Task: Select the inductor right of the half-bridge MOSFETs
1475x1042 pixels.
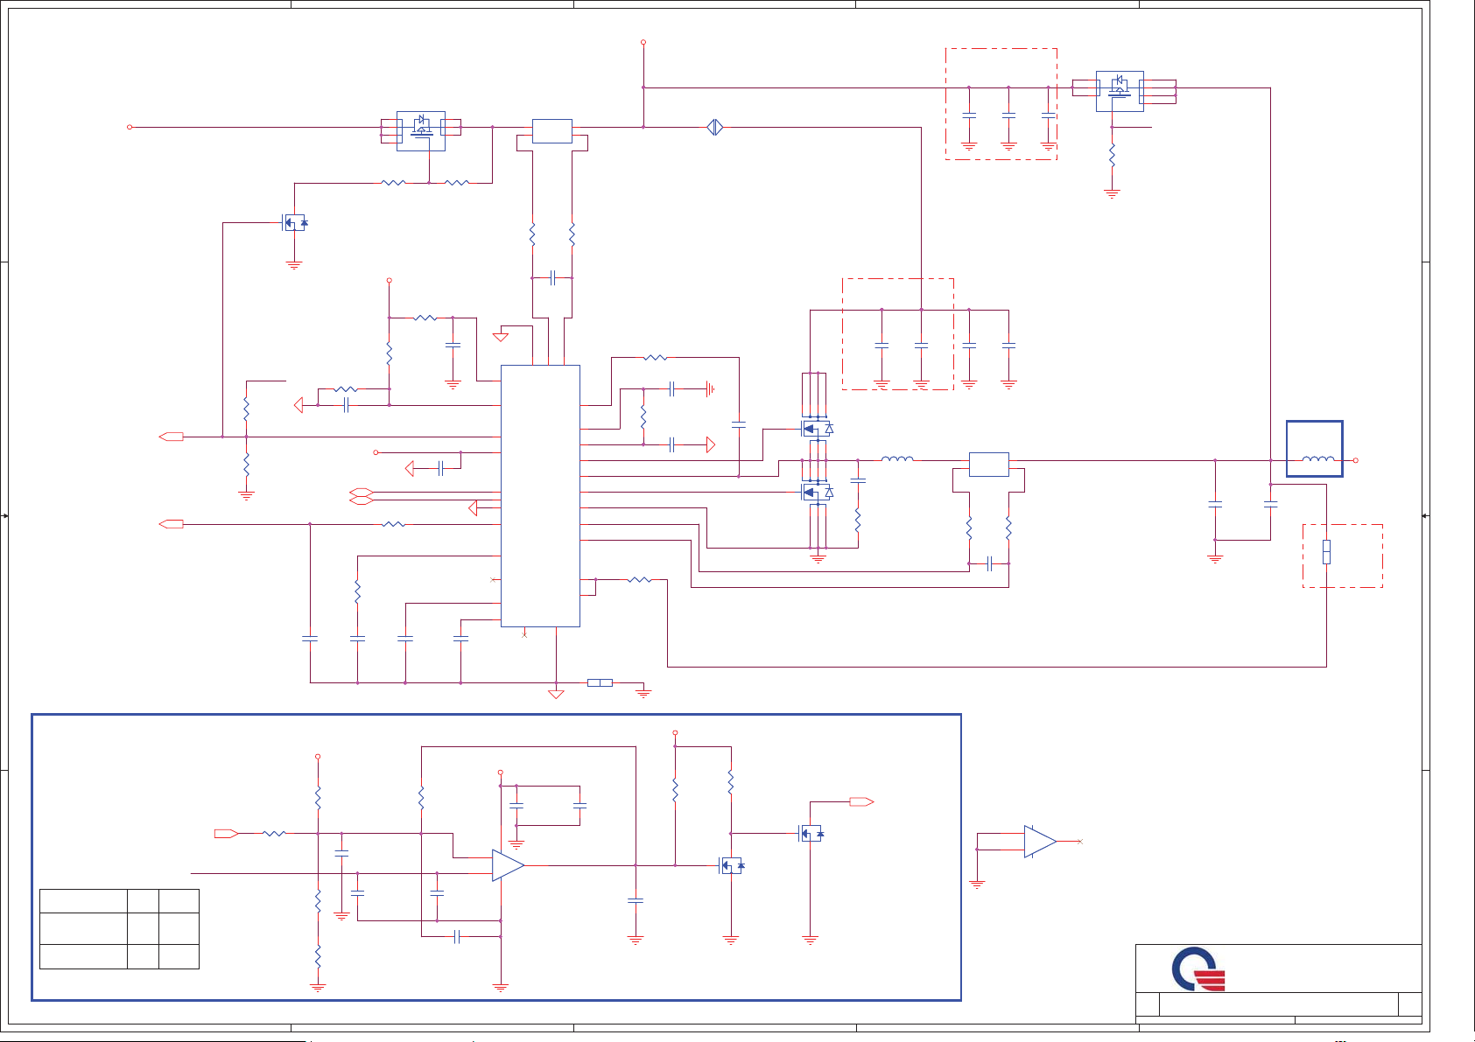Action: [897, 458]
